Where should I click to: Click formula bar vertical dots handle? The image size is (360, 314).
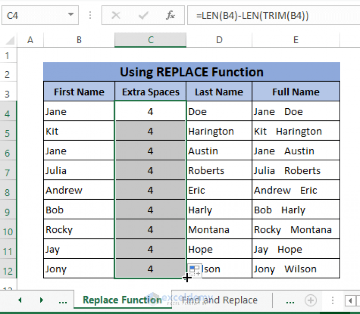coord(90,15)
